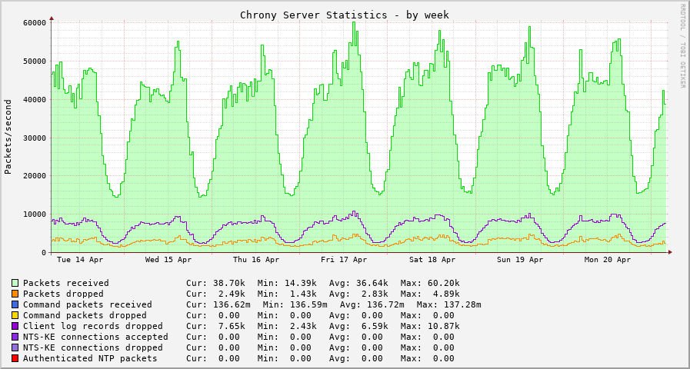Click the Min: 136.59m value
Image resolution: width=690 pixels, height=369 pixels.
tap(295, 304)
